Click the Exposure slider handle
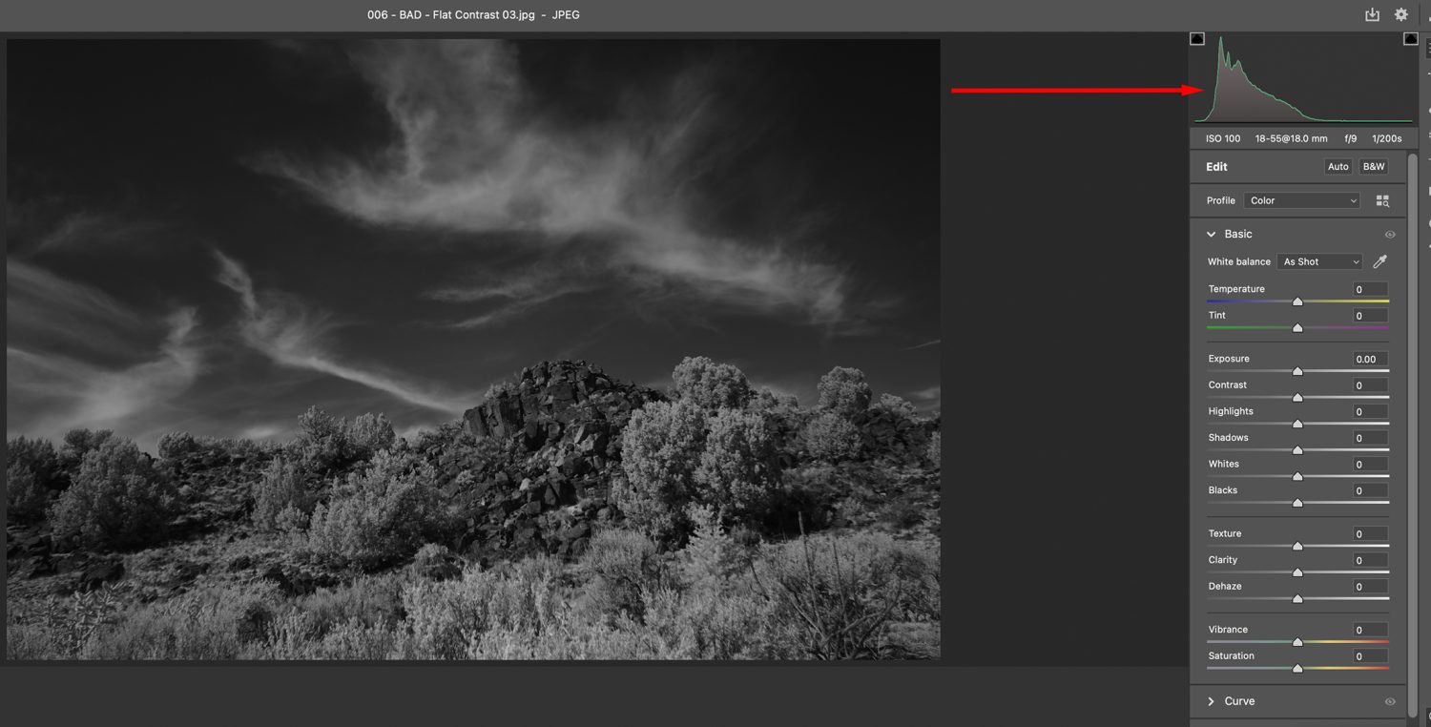Screen dimensions: 1431x727 click(1297, 371)
